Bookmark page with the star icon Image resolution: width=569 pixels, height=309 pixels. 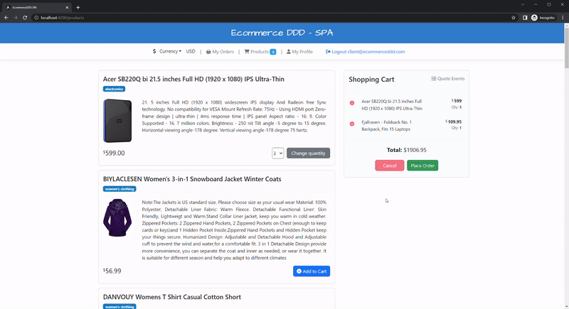coord(513,17)
